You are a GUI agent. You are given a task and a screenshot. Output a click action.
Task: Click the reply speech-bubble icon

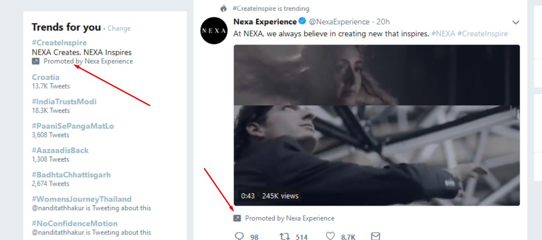pyautogui.click(x=239, y=236)
